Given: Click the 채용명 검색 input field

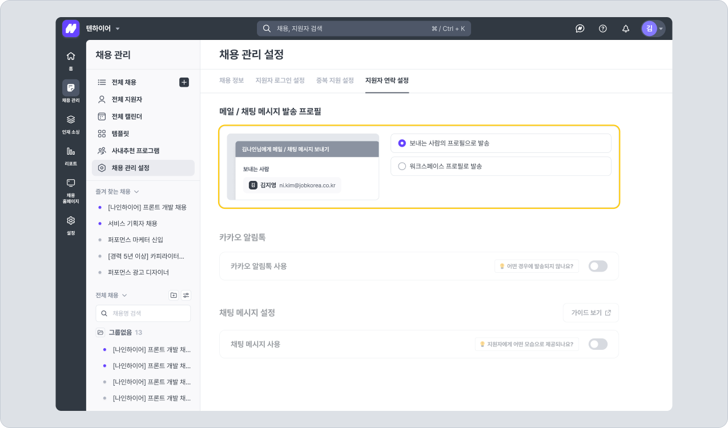Looking at the screenshot, I should pyautogui.click(x=143, y=313).
